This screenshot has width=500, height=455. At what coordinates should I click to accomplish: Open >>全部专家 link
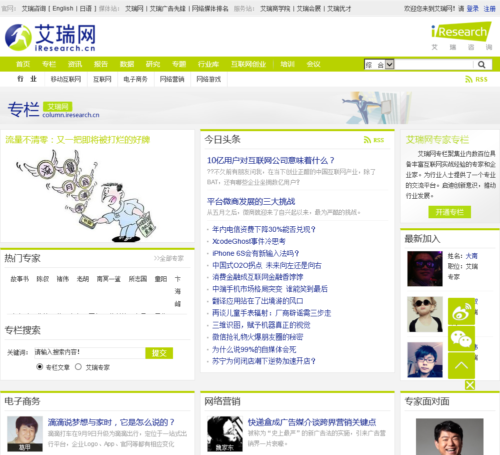(x=168, y=258)
